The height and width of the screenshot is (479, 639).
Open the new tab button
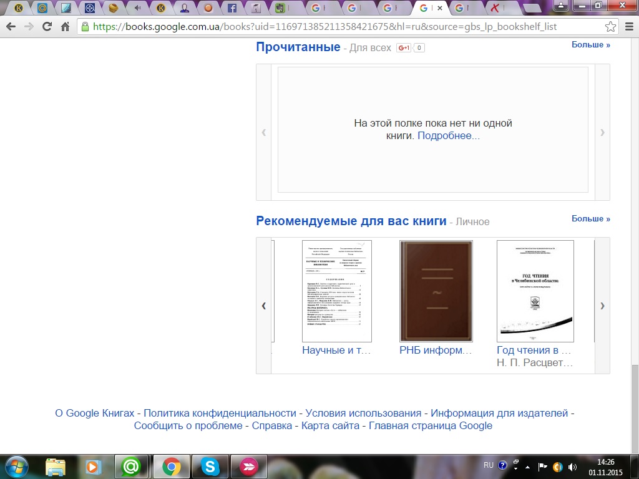(531, 8)
